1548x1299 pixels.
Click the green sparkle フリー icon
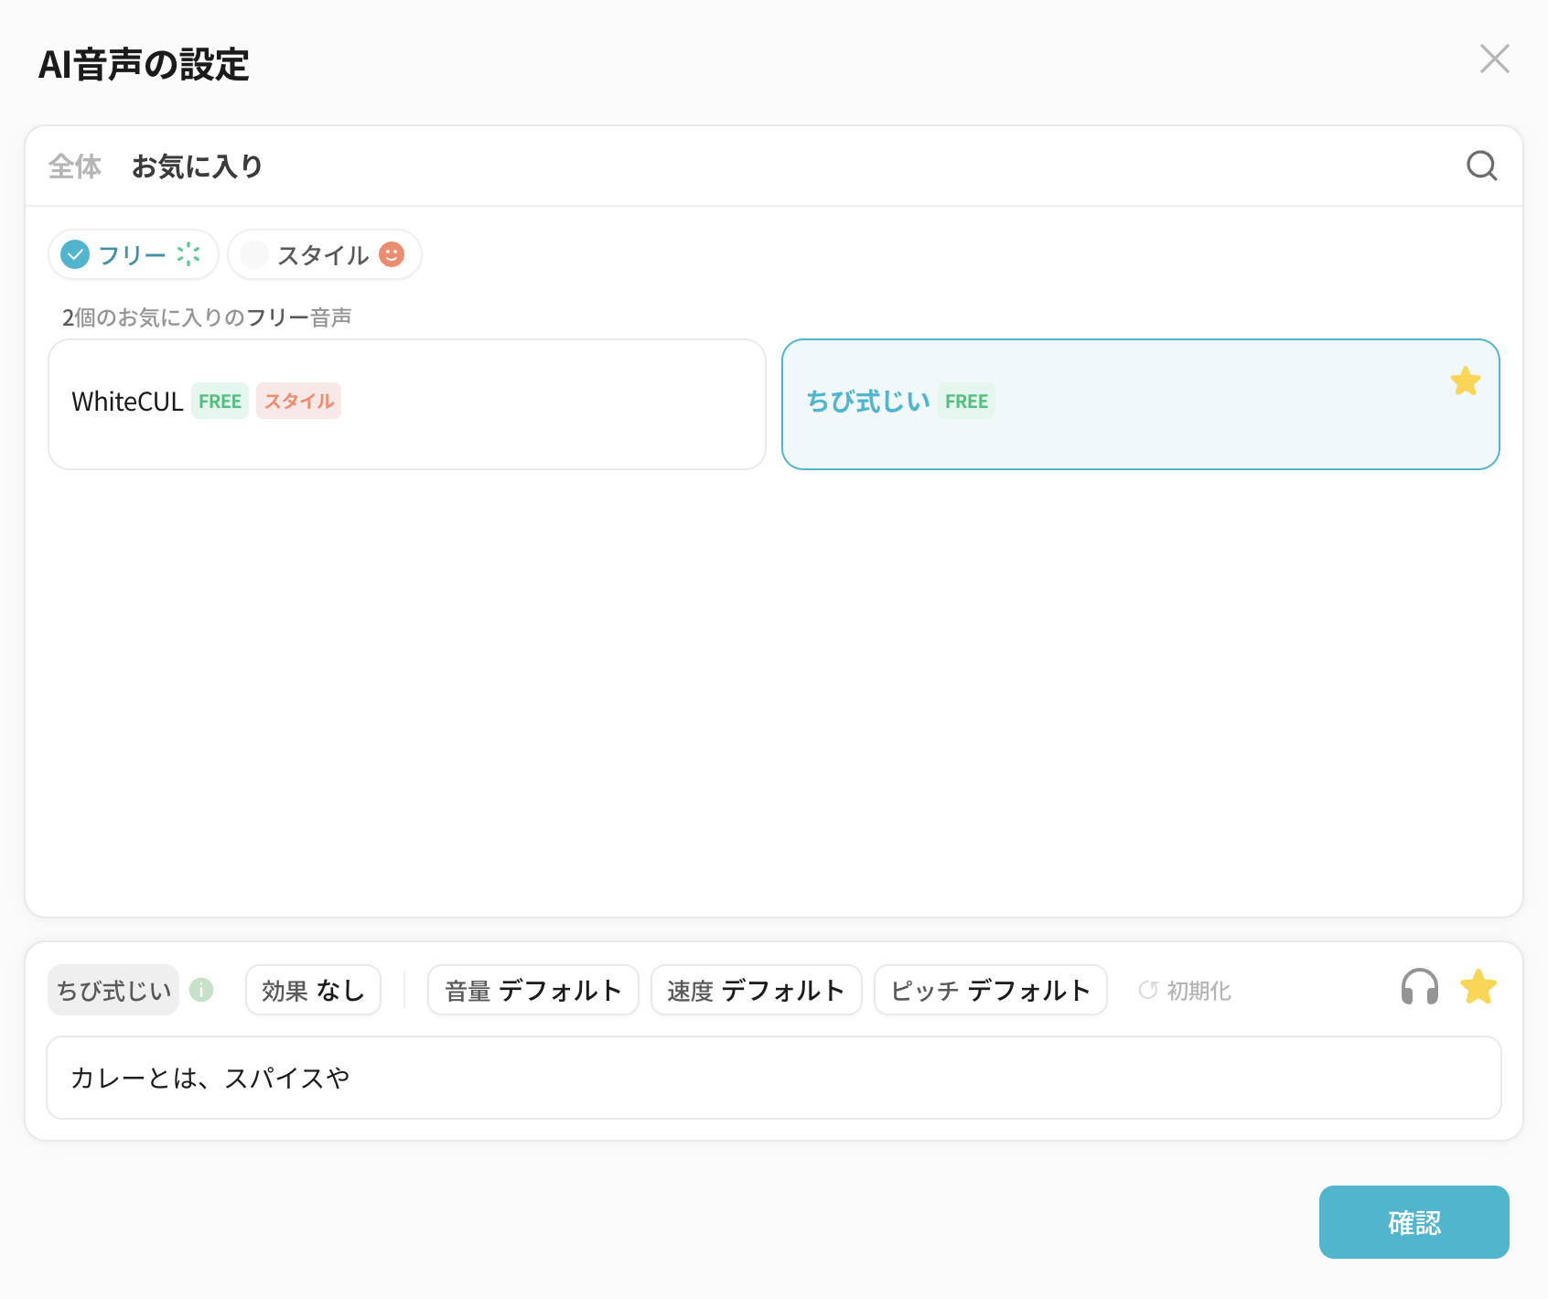coord(188,254)
